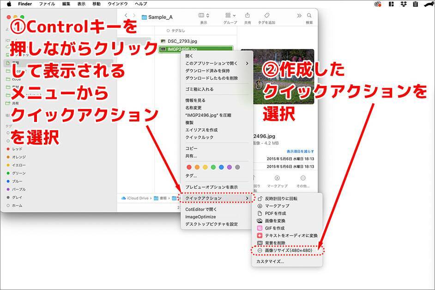This screenshot has height=290, width=435.
Task: Choose 'ゴミ箱に入れる' from the context menu
Action: point(199,89)
